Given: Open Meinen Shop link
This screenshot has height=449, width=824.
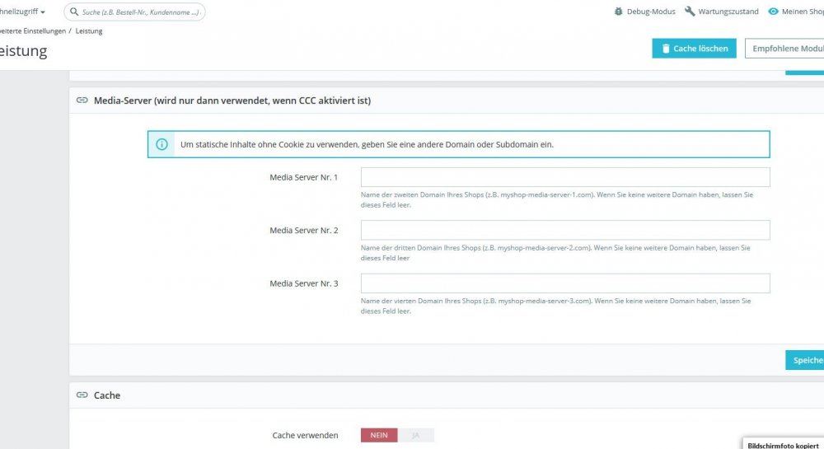Looking at the screenshot, I should [796, 11].
